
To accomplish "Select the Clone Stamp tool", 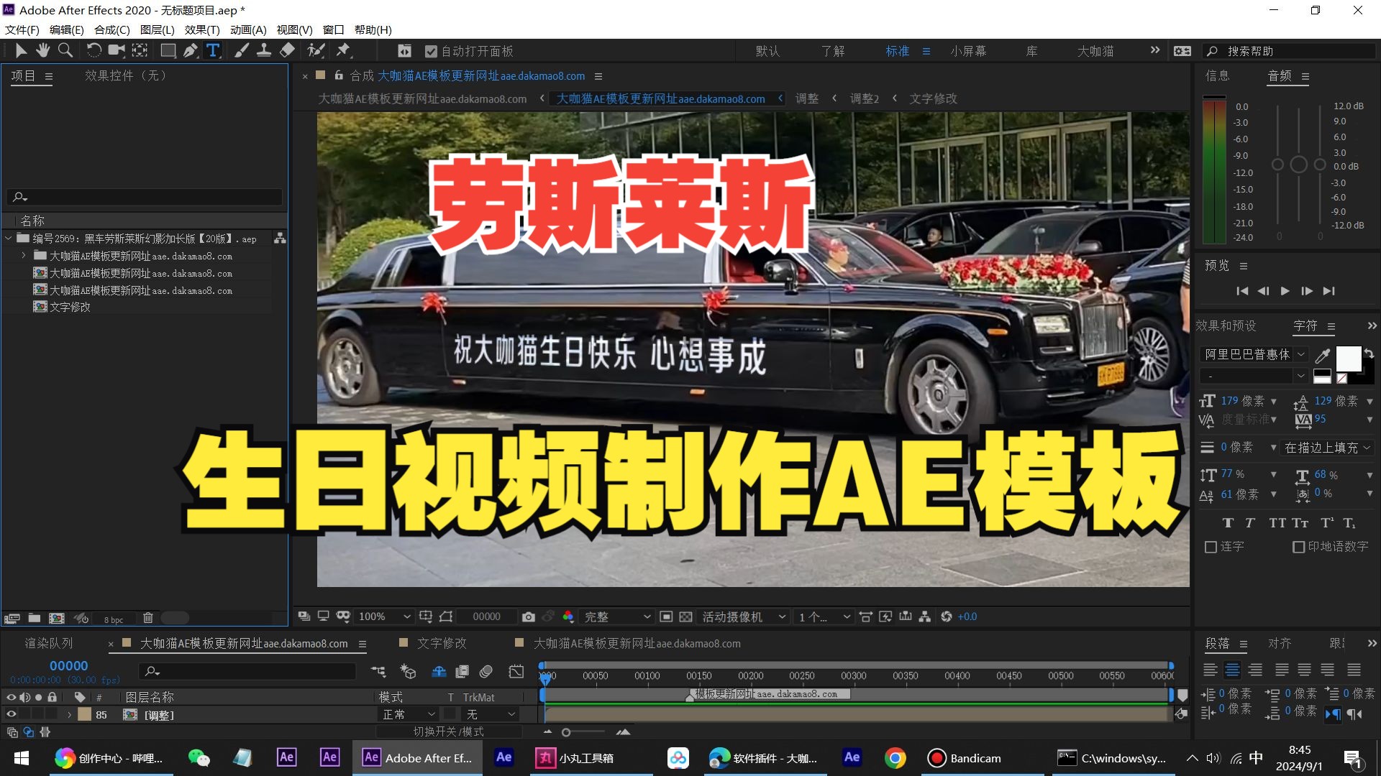I will (264, 50).
